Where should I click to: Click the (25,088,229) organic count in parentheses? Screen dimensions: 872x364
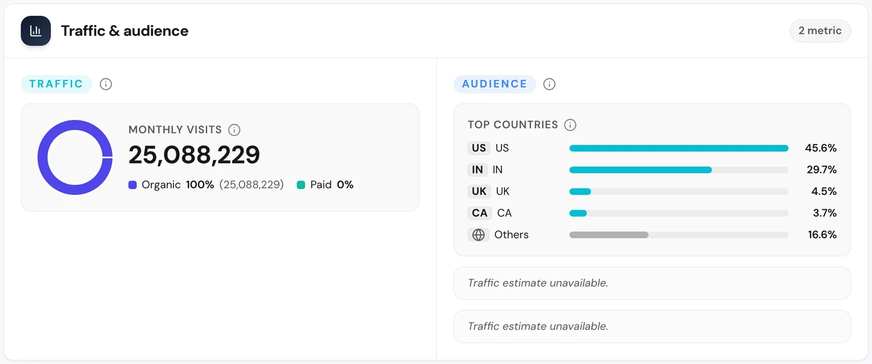point(251,185)
